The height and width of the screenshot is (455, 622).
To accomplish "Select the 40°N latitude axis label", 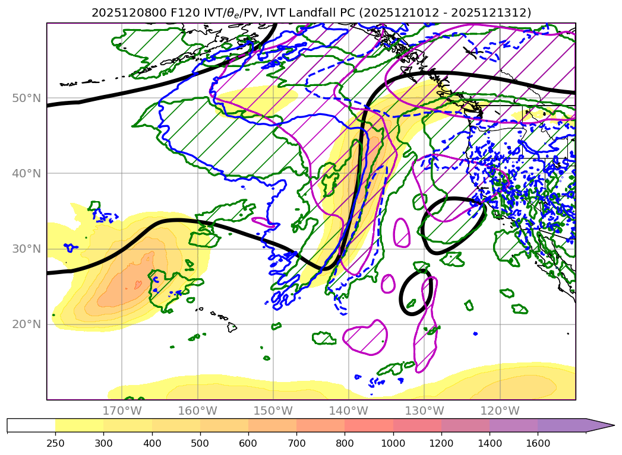I will pyautogui.click(x=27, y=173).
